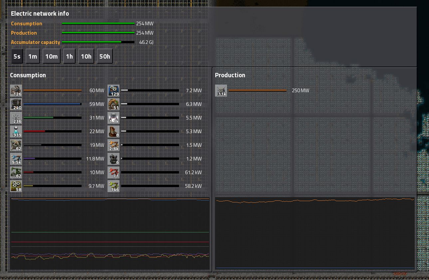Click the 61.2 kW consumption value
The height and width of the screenshot is (280, 429).
[193, 172]
